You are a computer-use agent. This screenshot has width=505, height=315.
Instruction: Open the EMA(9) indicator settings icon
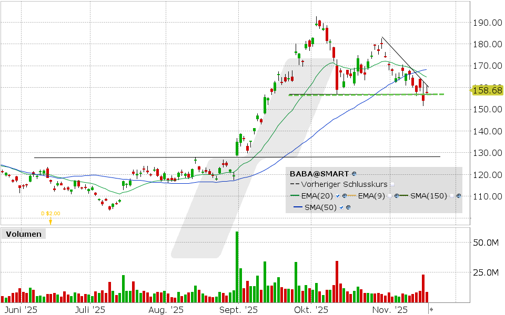coord(397,195)
